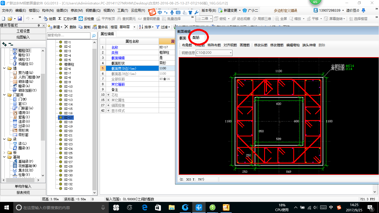Viewport: 379px width, 213px height.
Task: Collapse the 墙 folder in tree
Action: coord(4,68)
